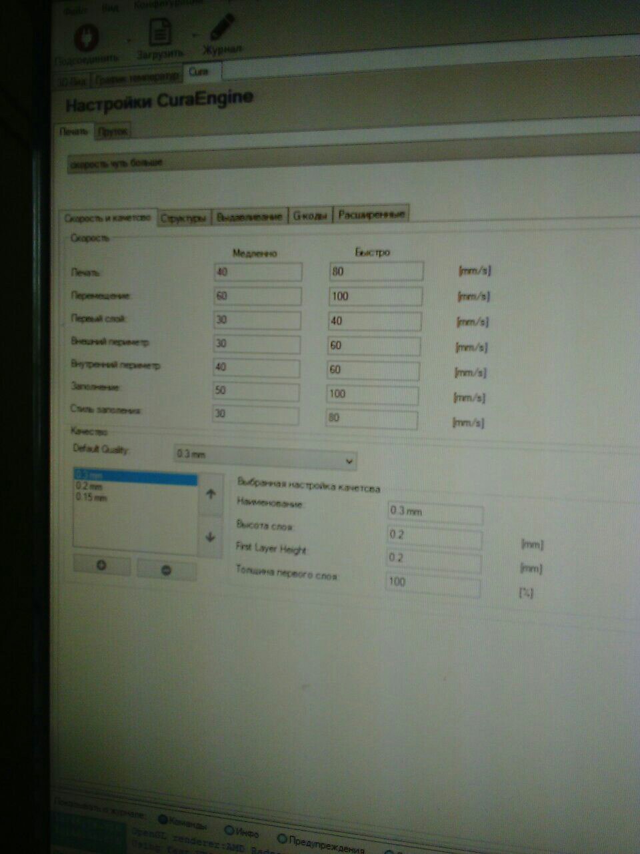The width and height of the screenshot is (640, 854).
Task: Switch to the 3D Вид tab
Action: click(x=72, y=81)
